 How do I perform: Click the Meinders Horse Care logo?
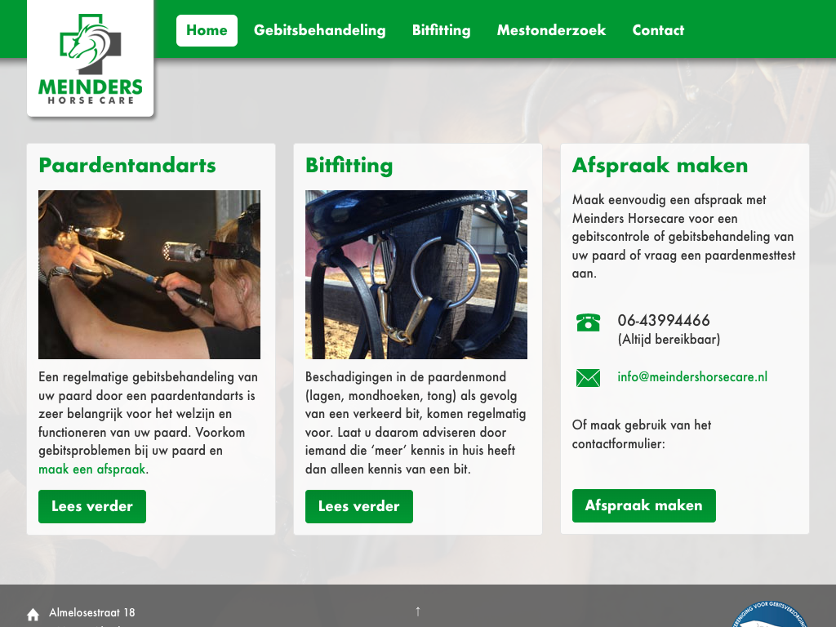(90, 58)
